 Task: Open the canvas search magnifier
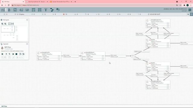coord(188,14)
